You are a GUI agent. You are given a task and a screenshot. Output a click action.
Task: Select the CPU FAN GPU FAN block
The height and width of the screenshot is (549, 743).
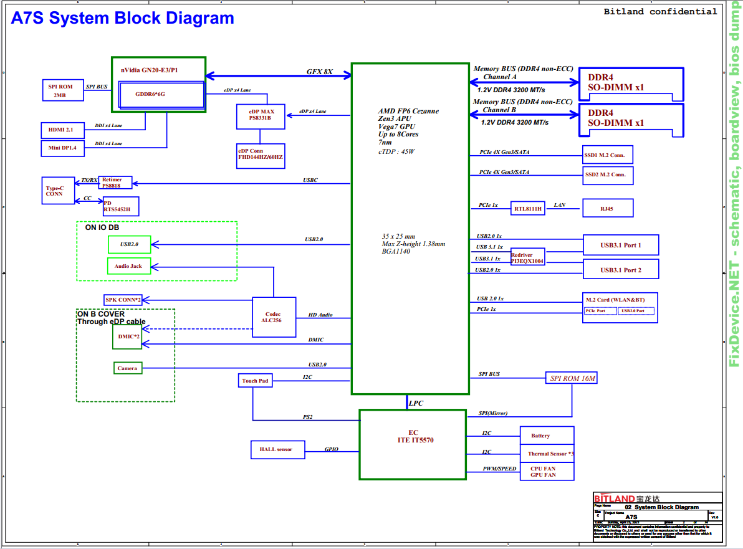point(547,471)
